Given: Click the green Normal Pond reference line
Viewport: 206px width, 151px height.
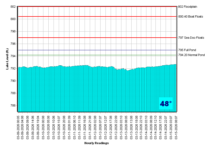Looking at the screenshot, I should tap(96, 55).
